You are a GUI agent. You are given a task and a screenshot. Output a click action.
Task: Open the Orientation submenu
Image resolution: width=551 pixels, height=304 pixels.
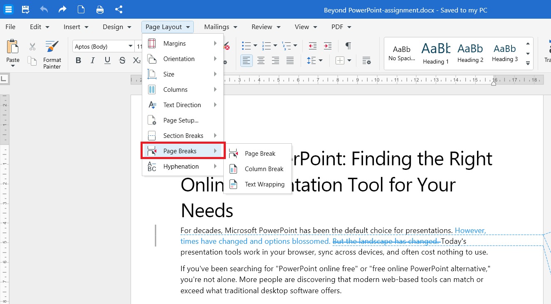point(183,59)
